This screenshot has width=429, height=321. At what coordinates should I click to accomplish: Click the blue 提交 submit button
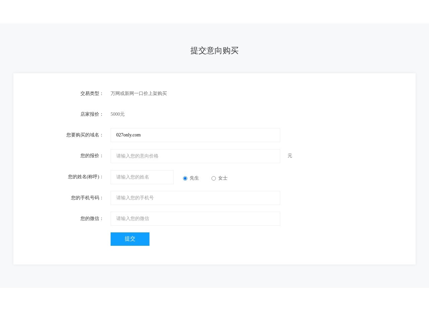point(130,239)
